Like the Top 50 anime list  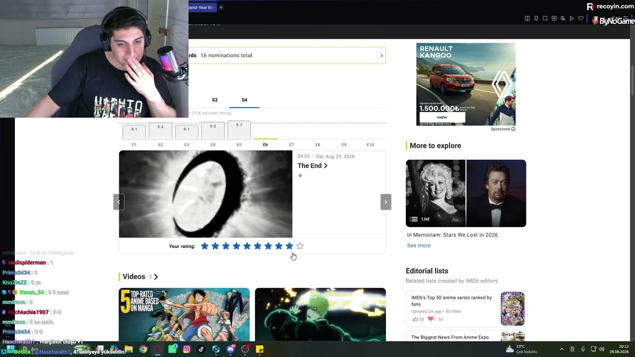coord(415,319)
